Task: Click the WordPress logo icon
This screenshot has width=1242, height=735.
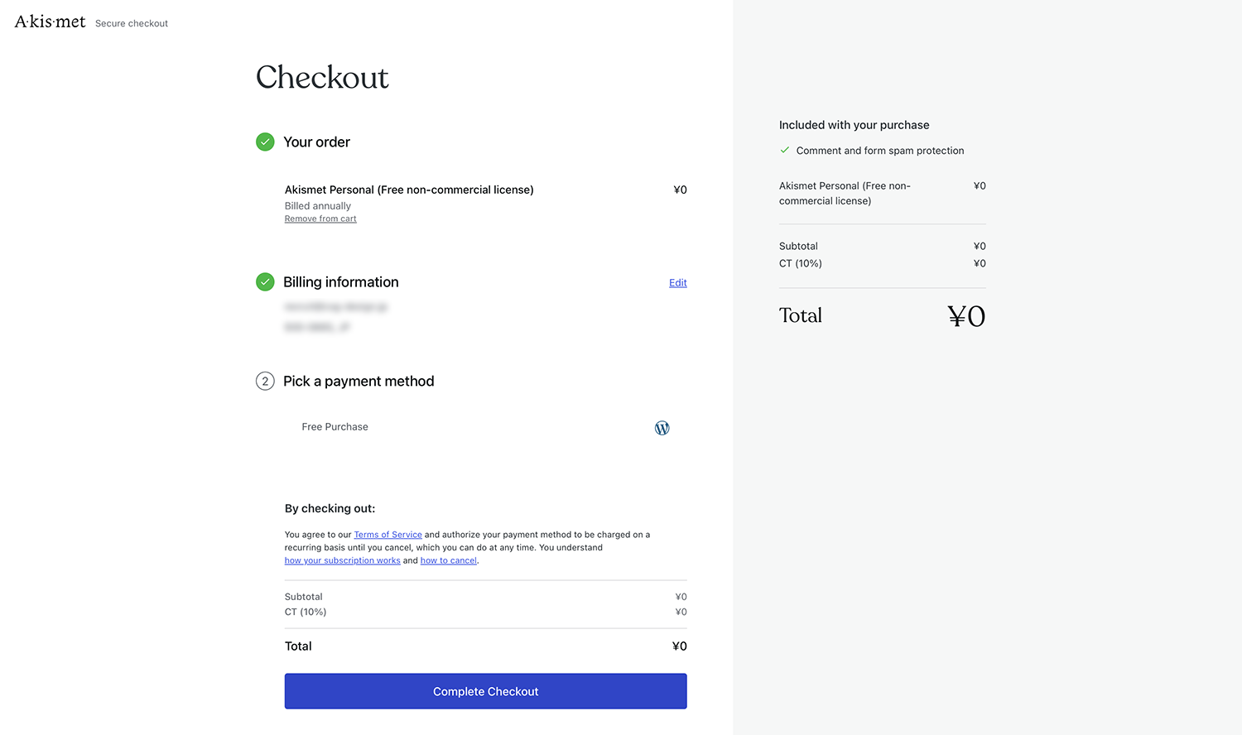Action: coord(662,428)
